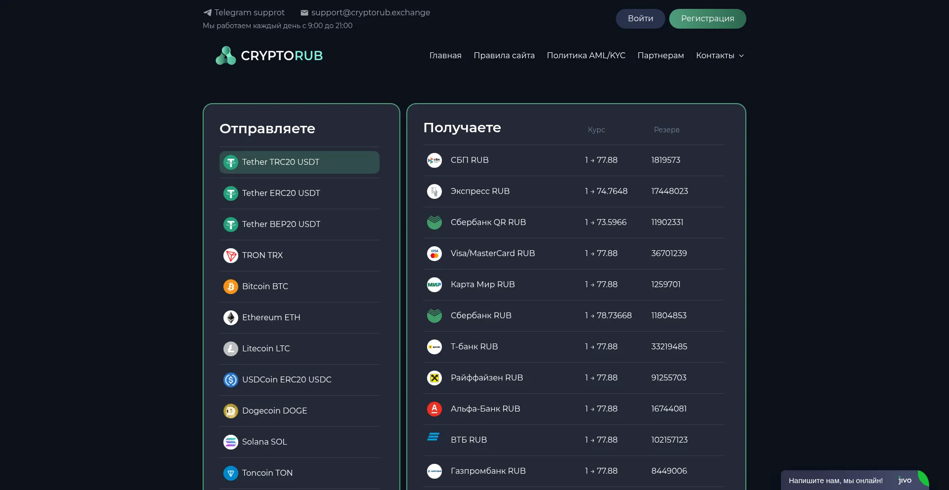Select USDCoin ERC20 USDC to send
The image size is (949, 490).
(x=300, y=380)
